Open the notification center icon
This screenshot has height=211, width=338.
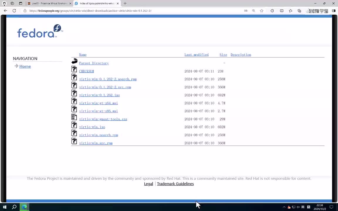(x=332, y=207)
